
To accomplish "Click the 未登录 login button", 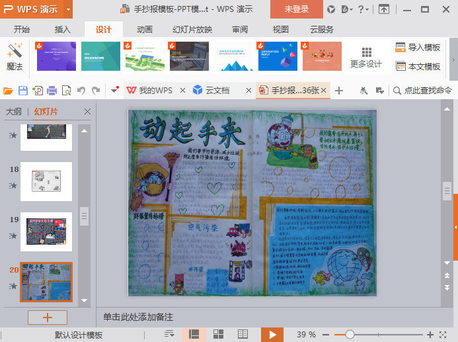I will (296, 9).
